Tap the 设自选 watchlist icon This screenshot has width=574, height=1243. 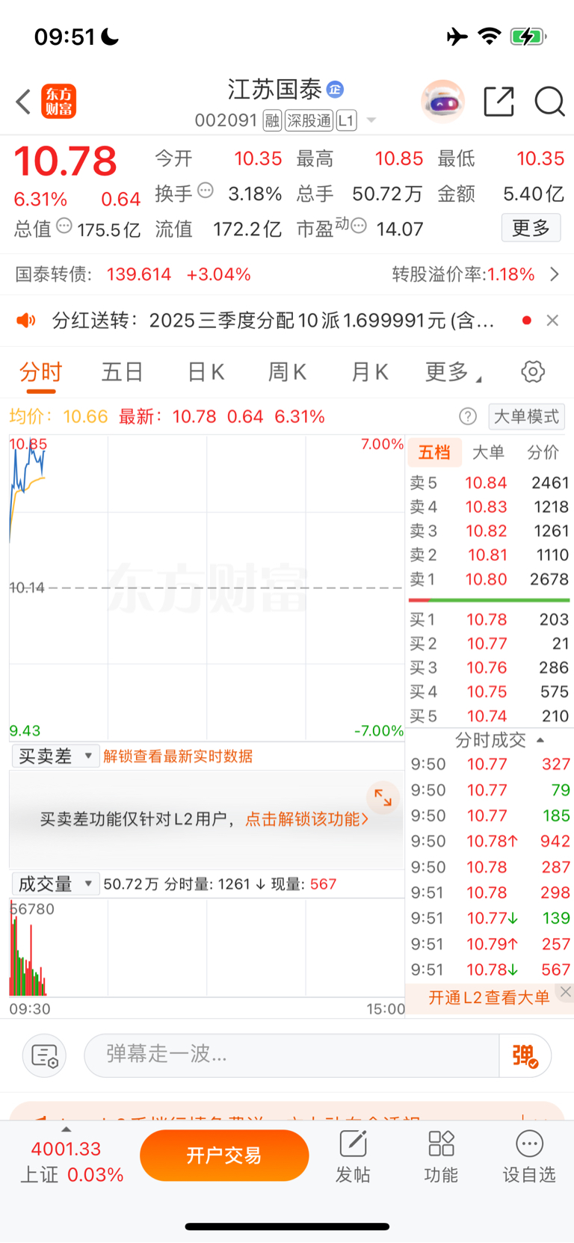pos(529,1157)
